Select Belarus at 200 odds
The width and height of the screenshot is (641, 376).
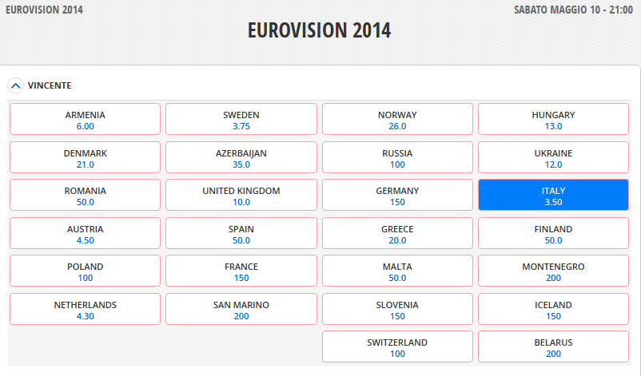pos(553,347)
